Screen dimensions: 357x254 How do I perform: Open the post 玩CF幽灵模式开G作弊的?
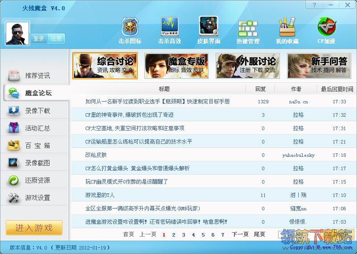pos(127,182)
